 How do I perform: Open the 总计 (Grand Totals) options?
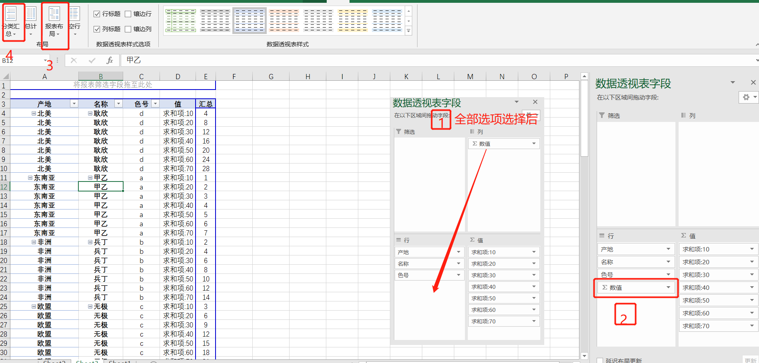coord(31,23)
